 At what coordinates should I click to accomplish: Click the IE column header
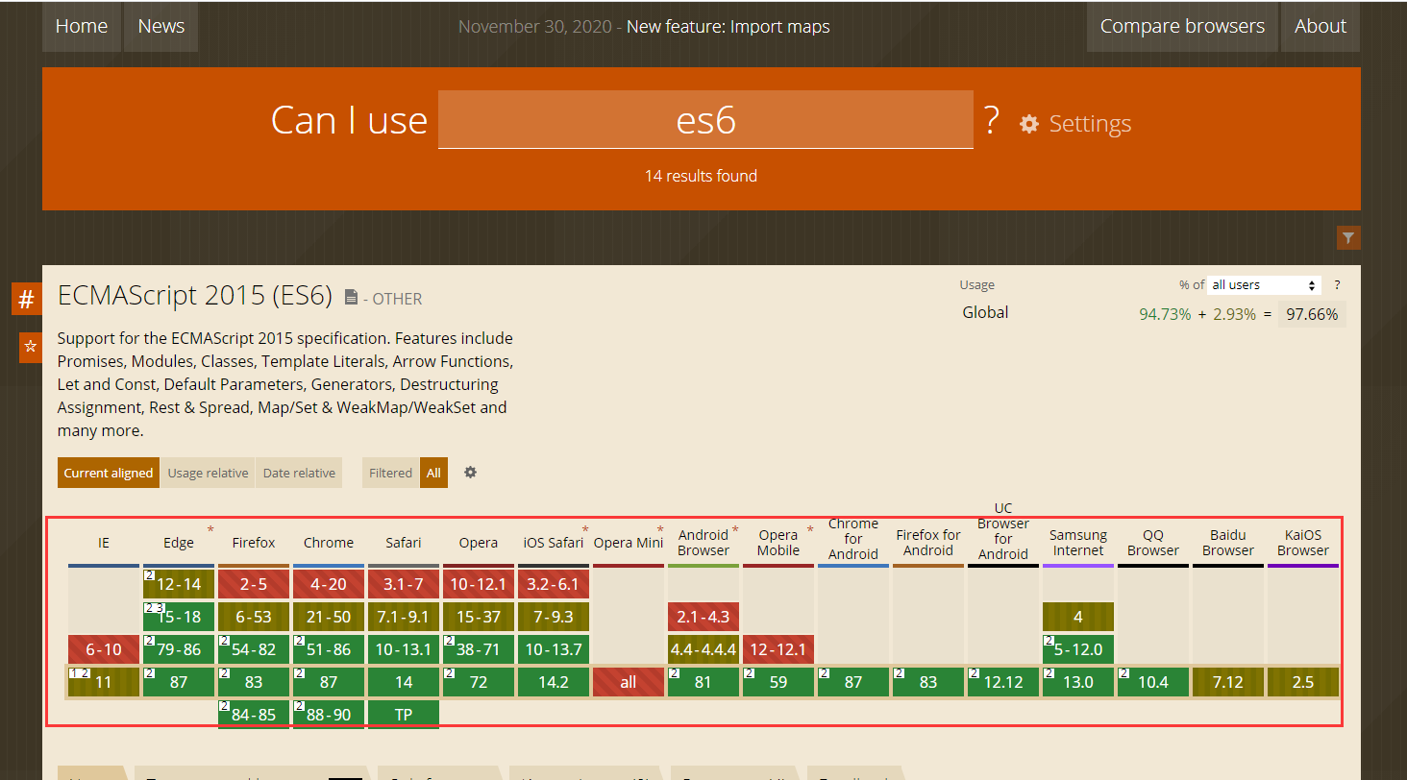click(104, 543)
